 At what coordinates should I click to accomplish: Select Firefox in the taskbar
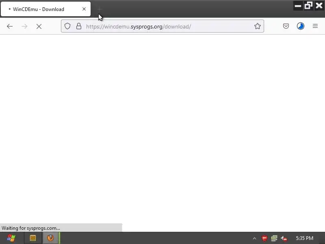pyautogui.click(x=50, y=238)
